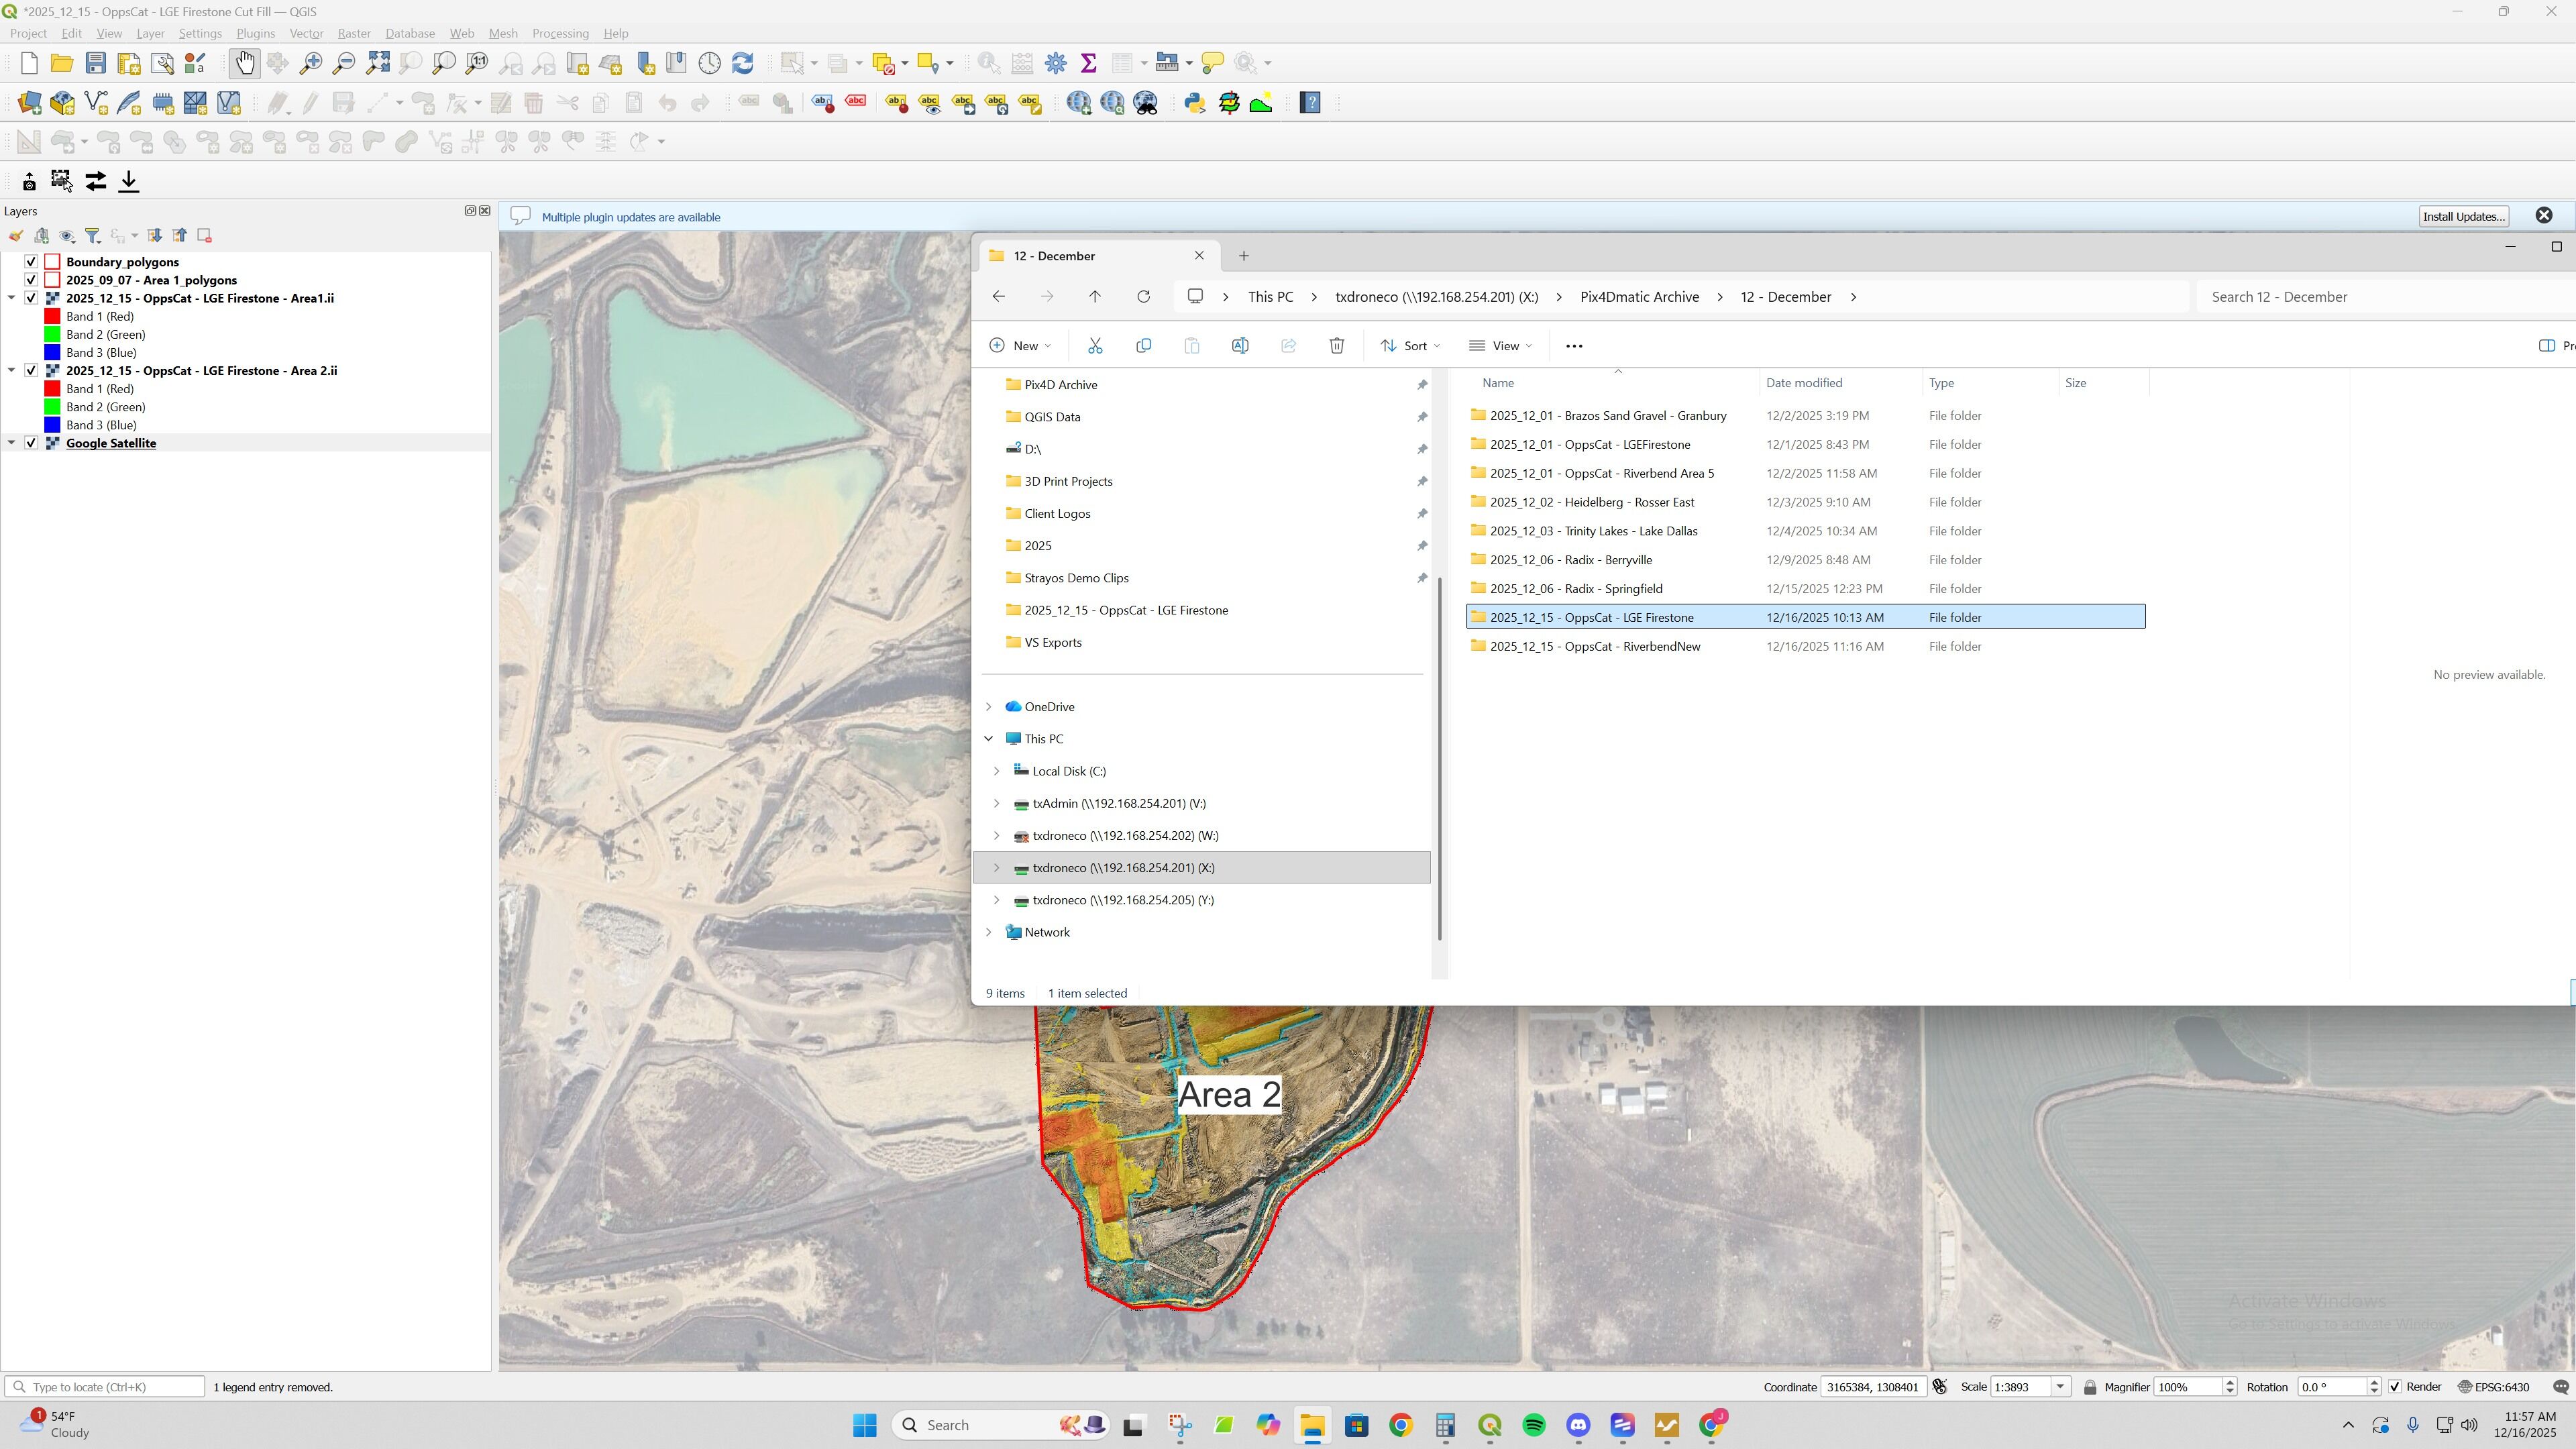Open the Sort dropdown in File Explorer

tap(1410, 346)
